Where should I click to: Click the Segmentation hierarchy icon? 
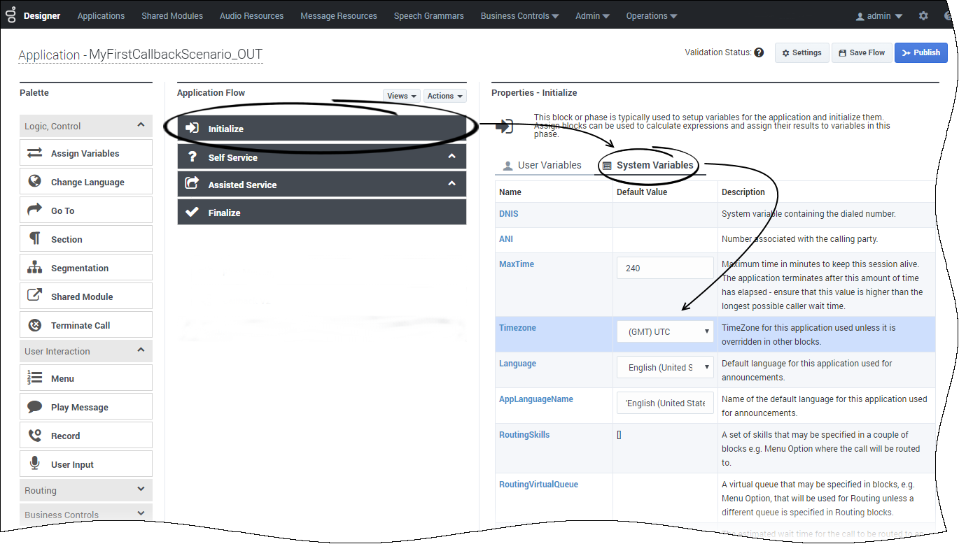pos(34,268)
